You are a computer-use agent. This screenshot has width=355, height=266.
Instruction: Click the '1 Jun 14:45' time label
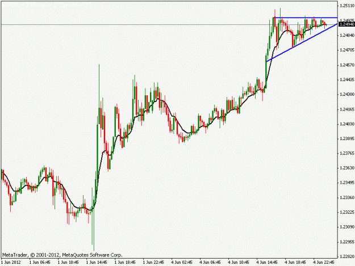point(97,263)
